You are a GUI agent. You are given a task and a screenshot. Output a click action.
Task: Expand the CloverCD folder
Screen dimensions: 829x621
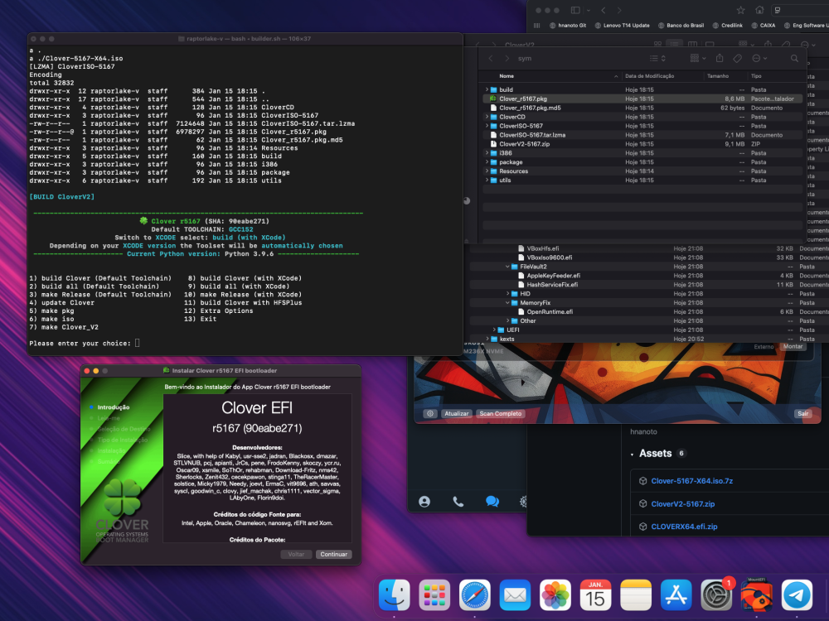pyautogui.click(x=487, y=117)
